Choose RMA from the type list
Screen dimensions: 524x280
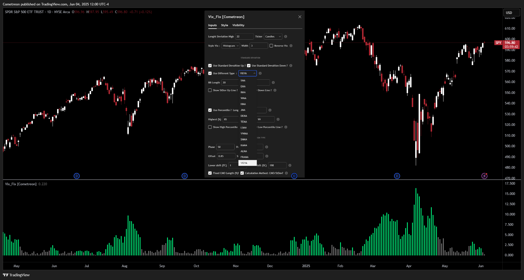tap(248, 92)
